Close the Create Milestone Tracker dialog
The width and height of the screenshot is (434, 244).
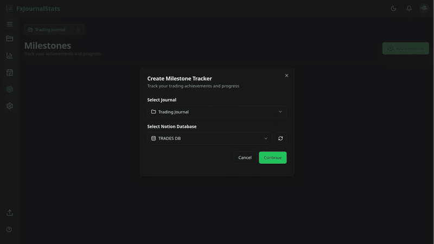286,75
